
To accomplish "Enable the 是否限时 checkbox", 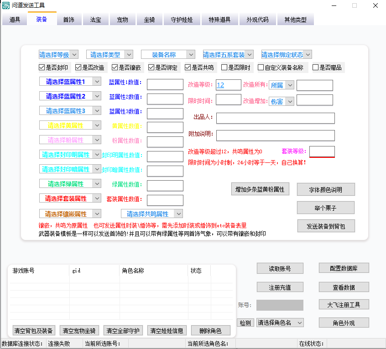I will pos(224,68).
